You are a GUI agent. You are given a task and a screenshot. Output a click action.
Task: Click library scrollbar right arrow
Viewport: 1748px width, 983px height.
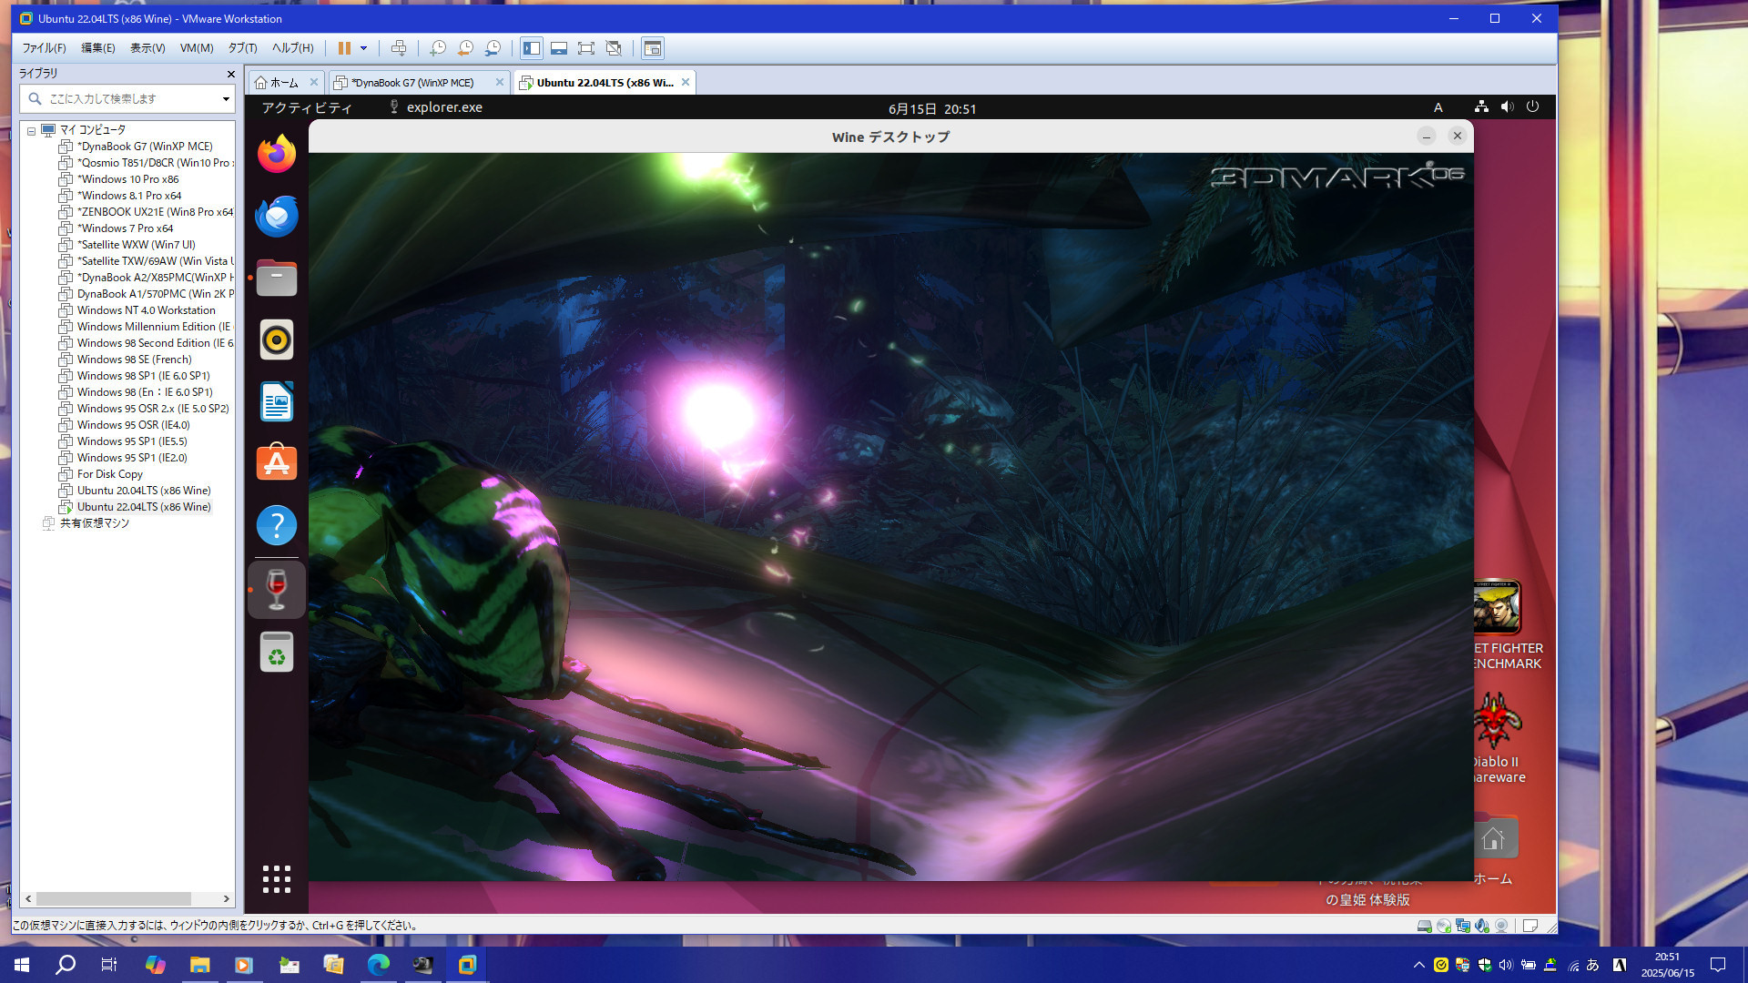[227, 898]
